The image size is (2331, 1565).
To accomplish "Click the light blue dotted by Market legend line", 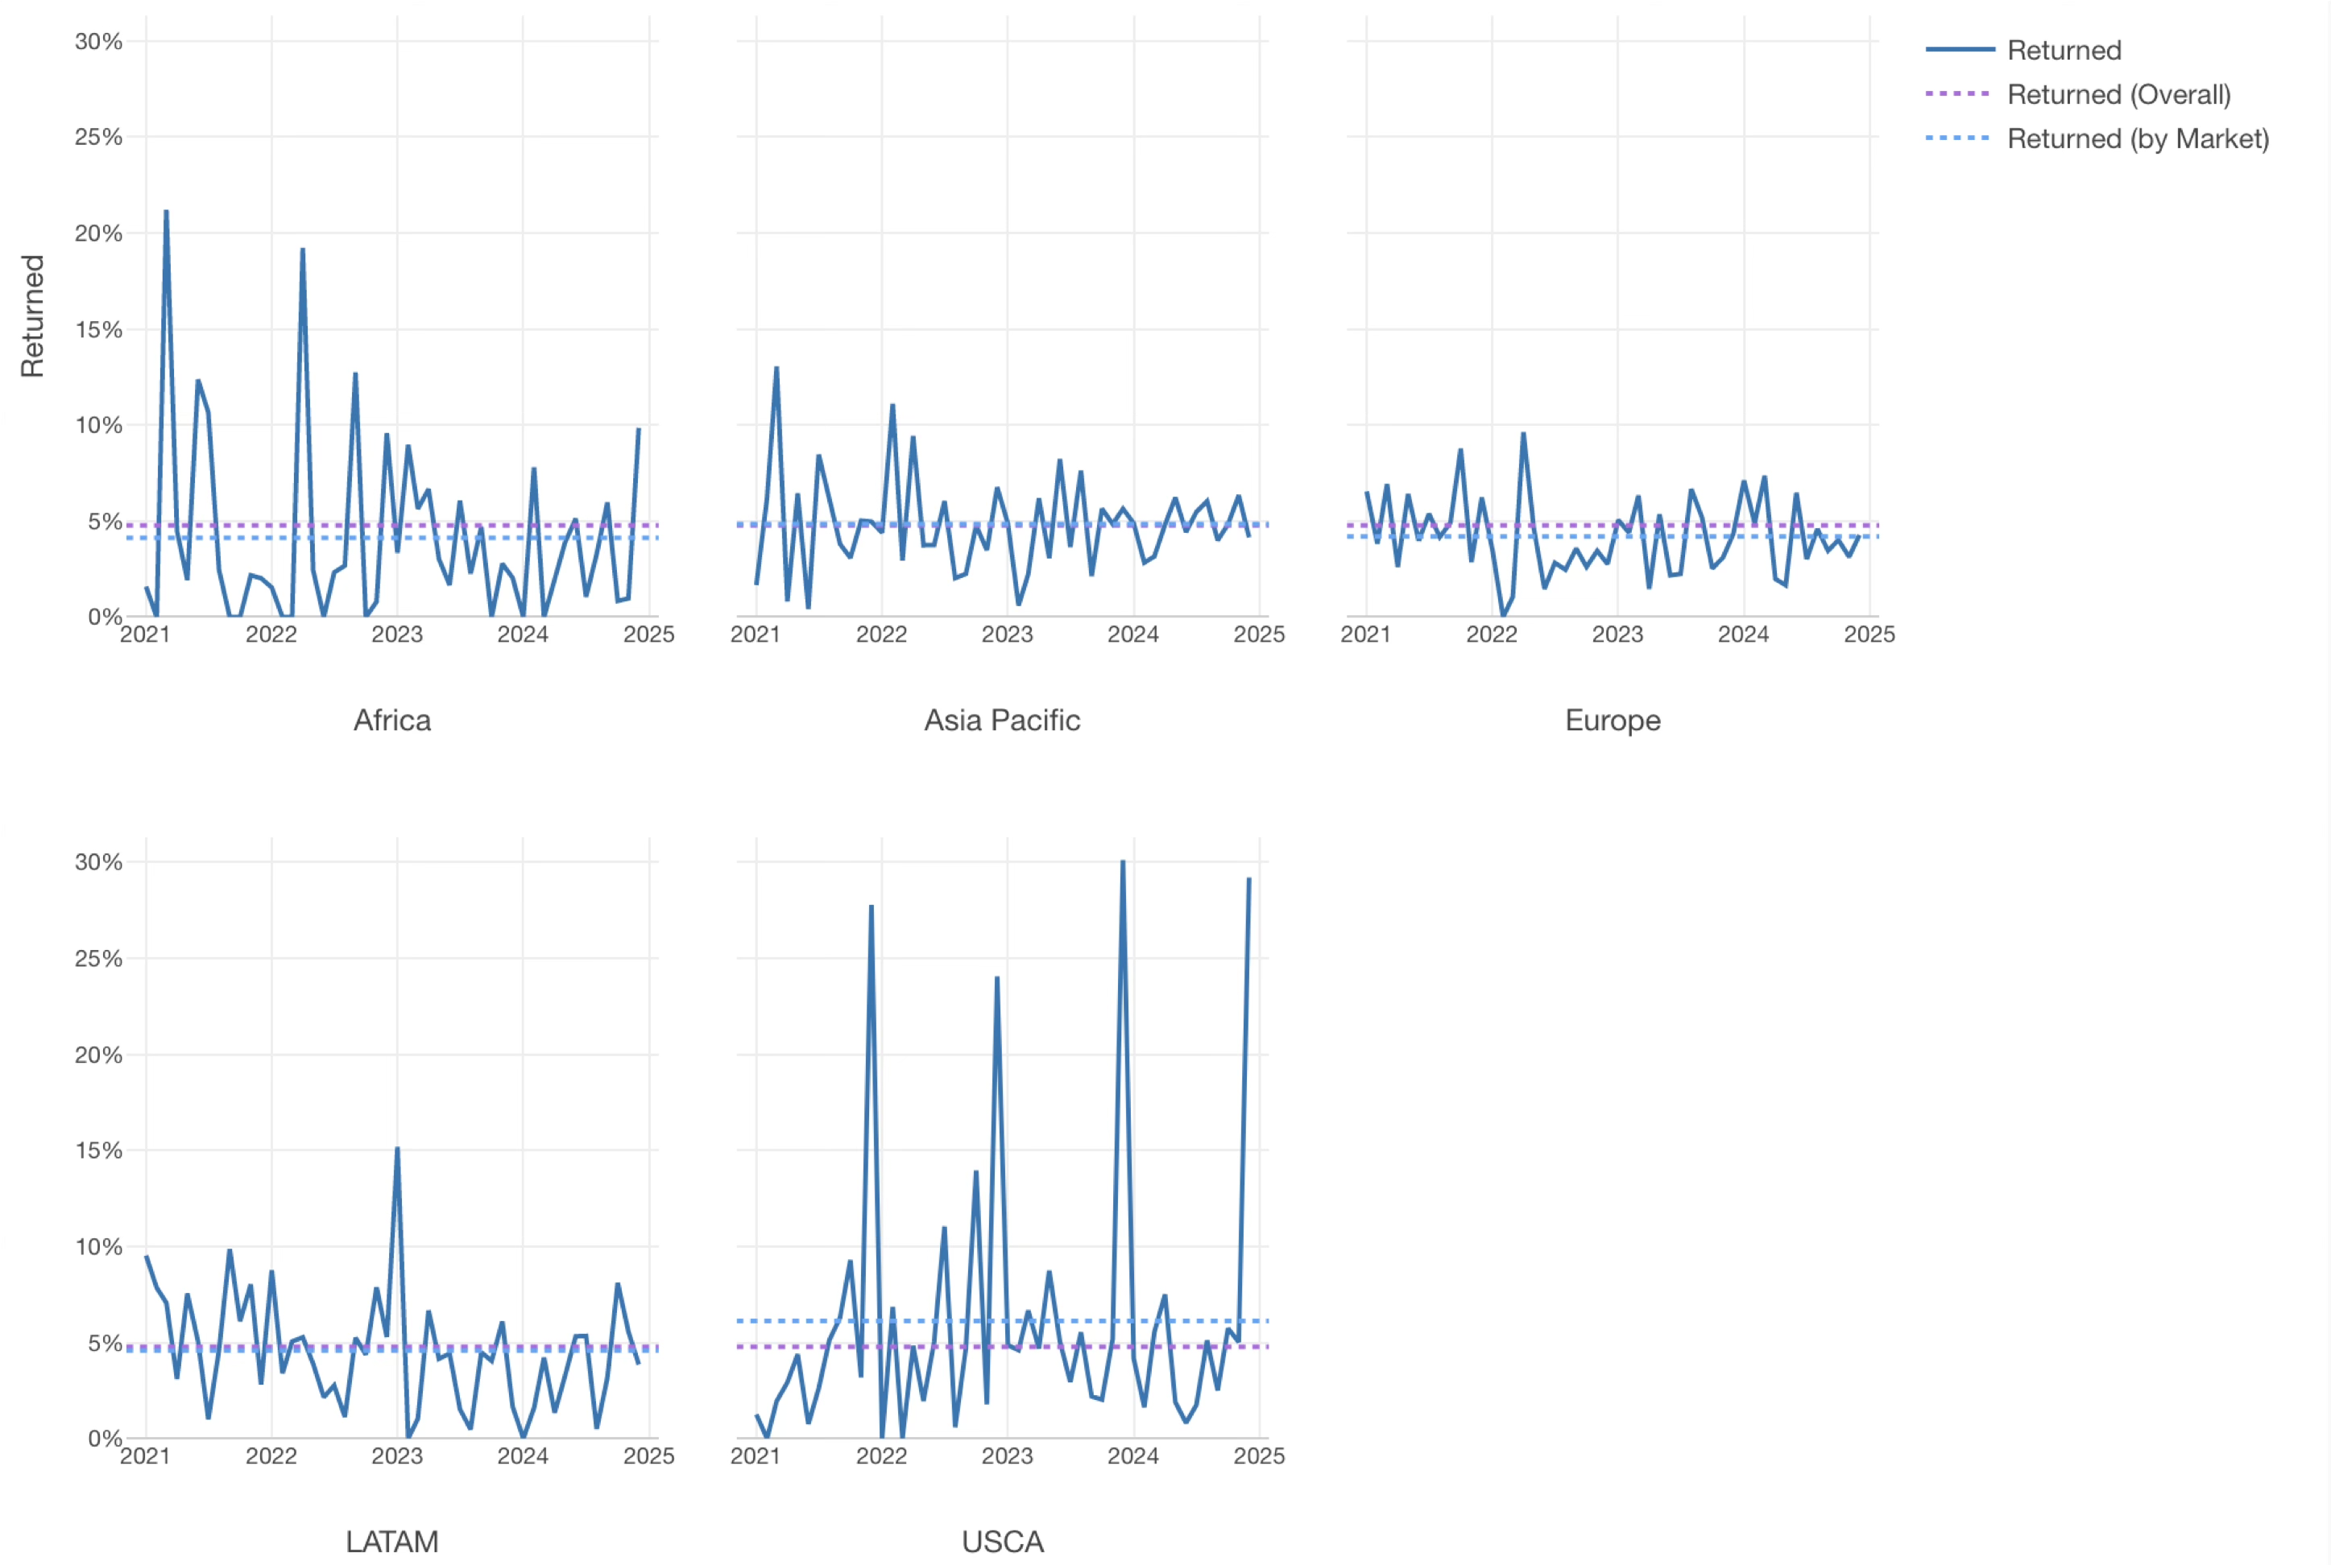I will [1959, 138].
